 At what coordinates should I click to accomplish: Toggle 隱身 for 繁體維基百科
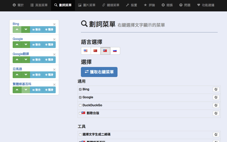coord(49,90)
